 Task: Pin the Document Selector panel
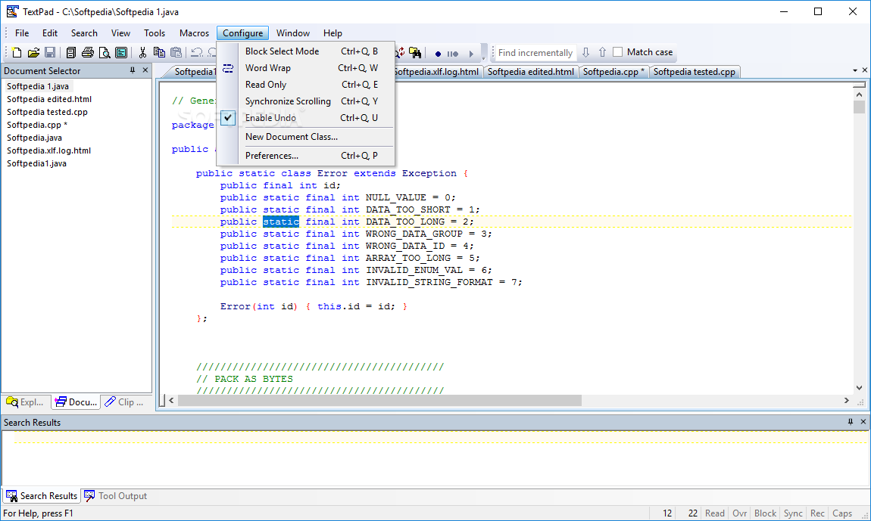pos(133,70)
